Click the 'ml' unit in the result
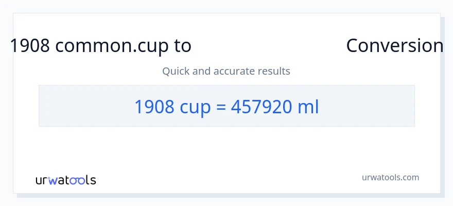Image resolution: width=453 pixels, height=206 pixels. coord(308,107)
